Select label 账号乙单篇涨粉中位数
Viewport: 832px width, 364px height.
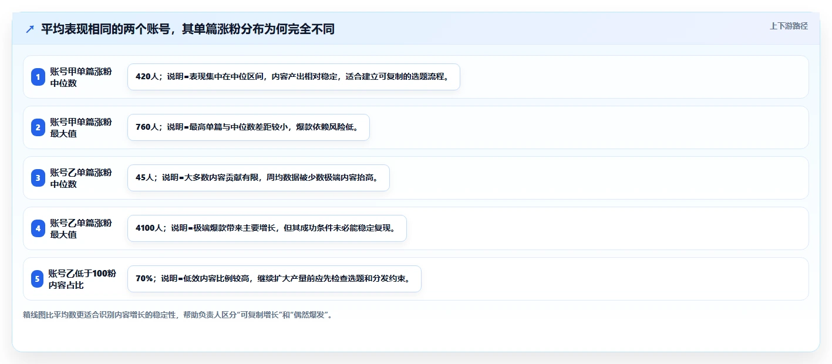click(81, 178)
